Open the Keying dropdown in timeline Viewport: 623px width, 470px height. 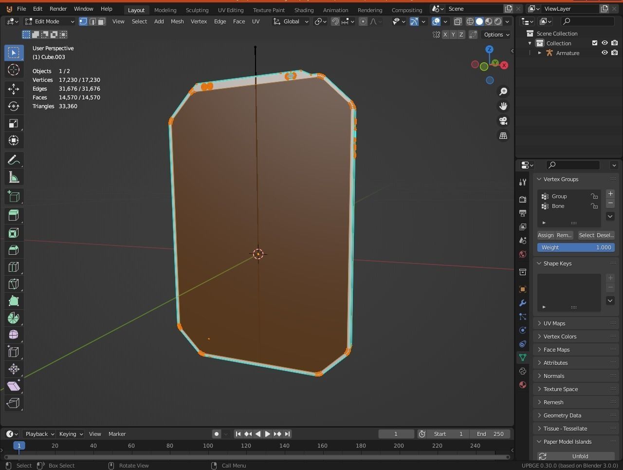click(x=71, y=434)
